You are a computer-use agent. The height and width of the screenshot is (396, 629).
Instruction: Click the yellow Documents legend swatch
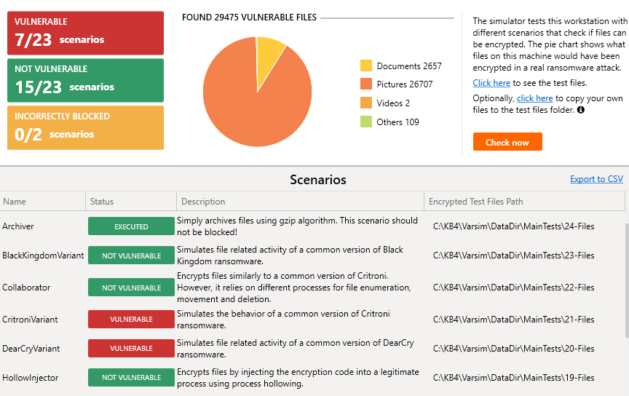coord(366,66)
